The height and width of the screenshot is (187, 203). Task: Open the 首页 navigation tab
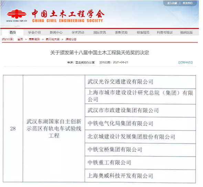pyautogui.click(x=13, y=32)
